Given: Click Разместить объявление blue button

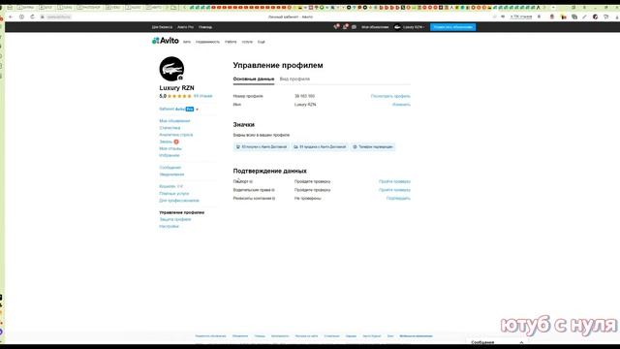Looking at the screenshot, I should tap(452, 27).
